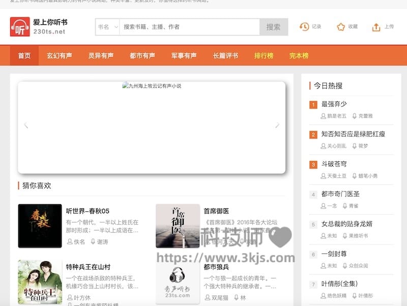Viewport: 407px width, 306px height.
Task: Click rank badge 4 beside 都市奇门医圣
Action: tap(313, 194)
